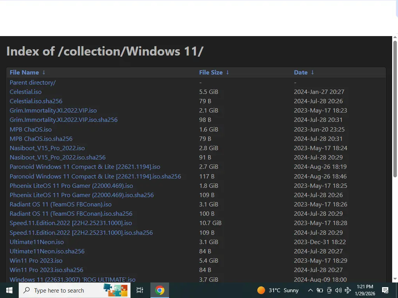Click the airplane mode network icon
The height and width of the screenshot is (298, 398).
[348, 290]
